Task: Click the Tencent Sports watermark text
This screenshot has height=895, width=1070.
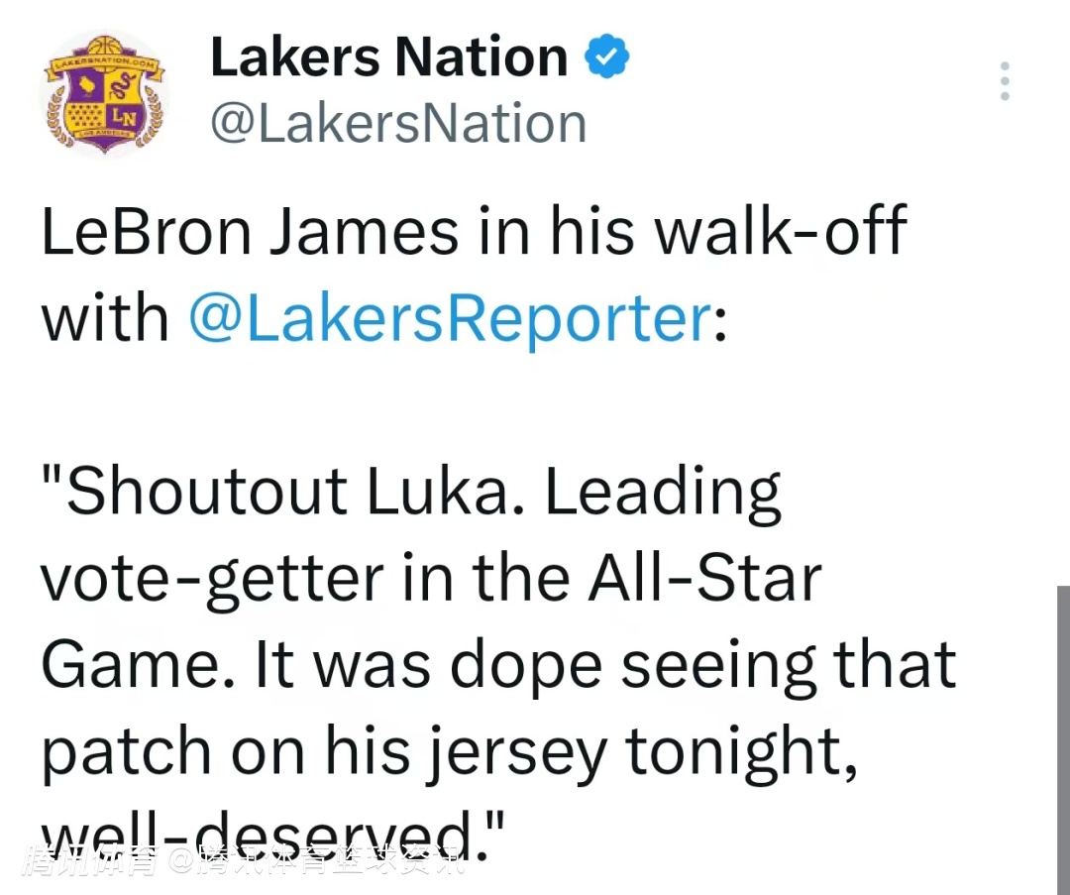Action: click(x=246, y=861)
